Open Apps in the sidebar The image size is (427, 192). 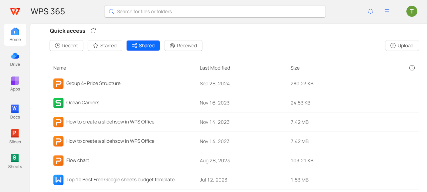pos(15,84)
